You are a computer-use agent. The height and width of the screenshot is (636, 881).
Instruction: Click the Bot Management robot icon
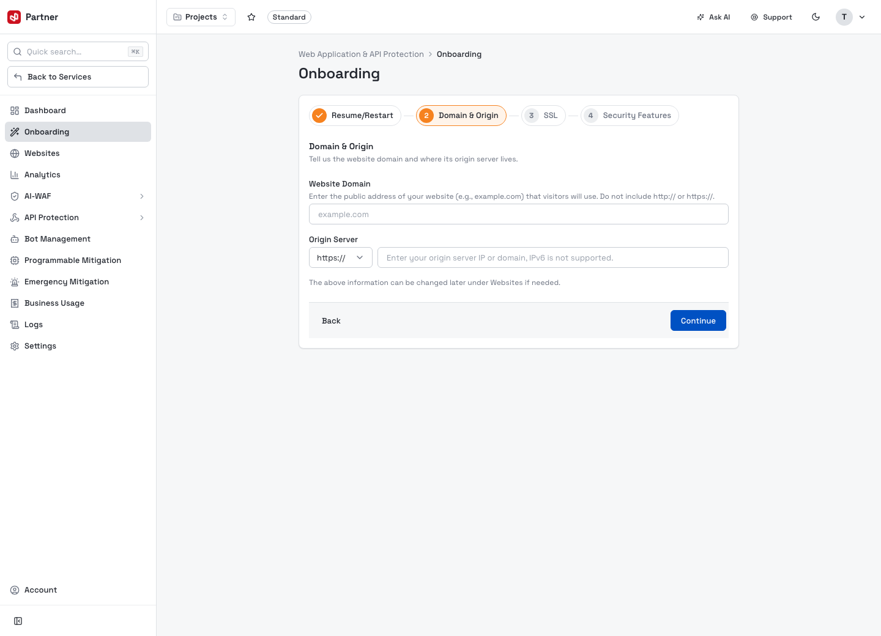[15, 239]
